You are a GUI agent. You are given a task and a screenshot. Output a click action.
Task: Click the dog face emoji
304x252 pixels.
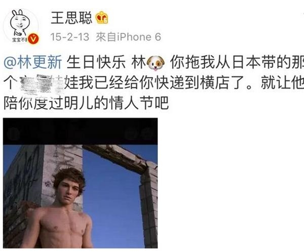[x=156, y=63]
